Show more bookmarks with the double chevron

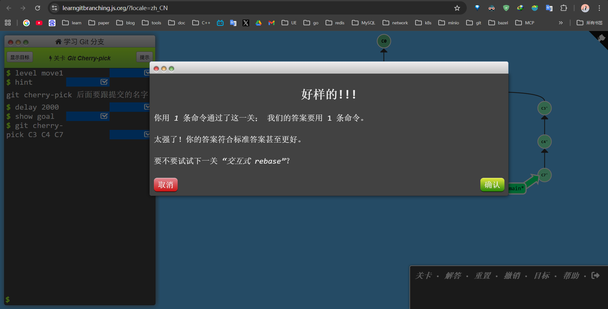(x=561, y=23)
